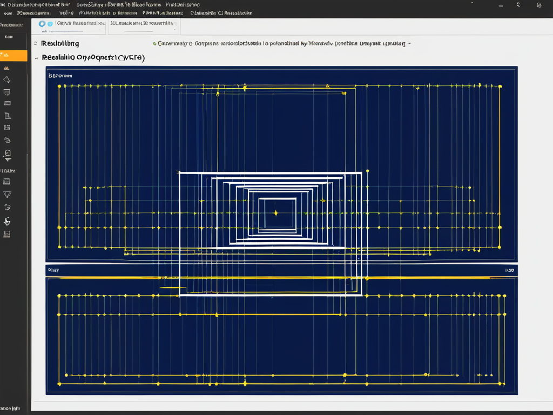Toggle the blue circular indicator on the first document tab
This screenshot has height=415, width=553.
coord(50,24)
